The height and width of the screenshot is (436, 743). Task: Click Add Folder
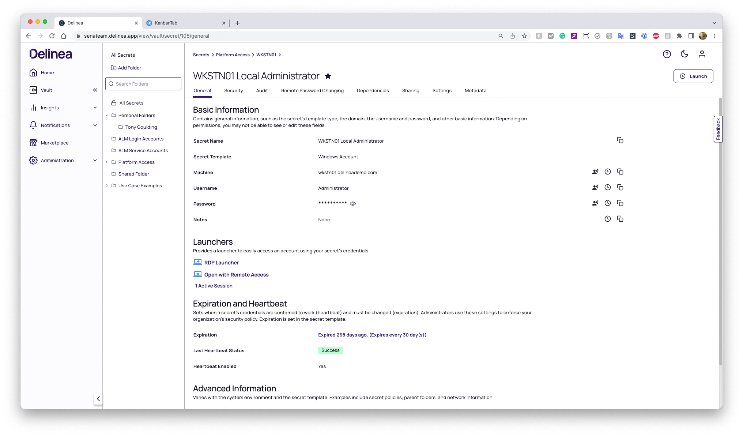[126, 68]
